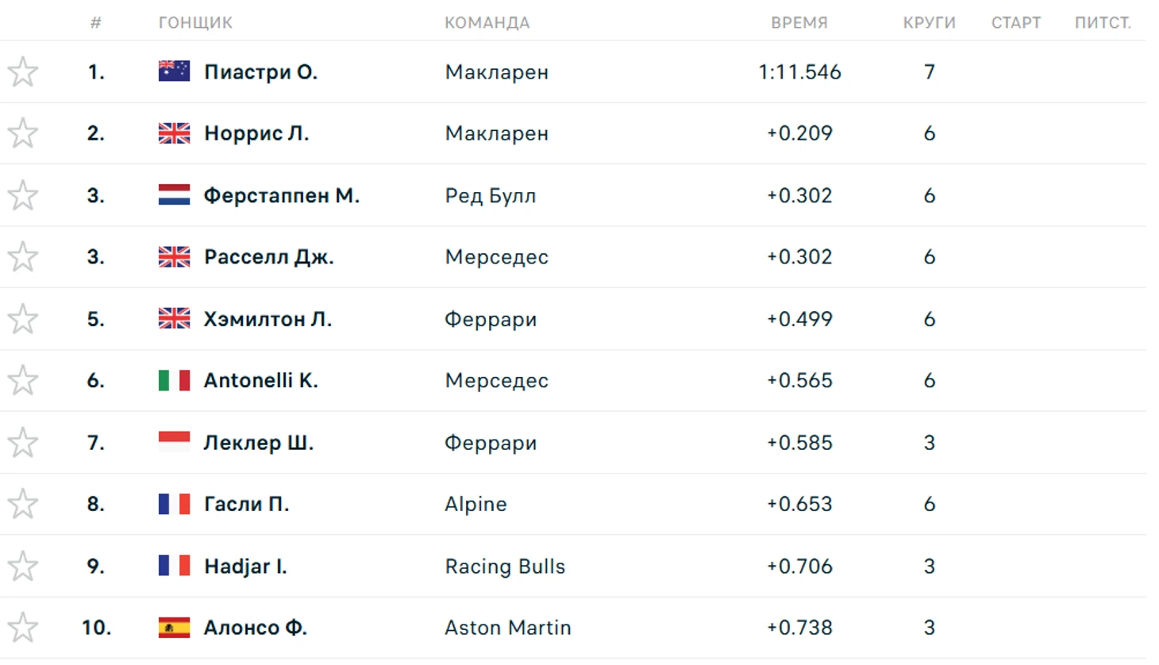Click the КОМАНДА column header

point(487,23)
